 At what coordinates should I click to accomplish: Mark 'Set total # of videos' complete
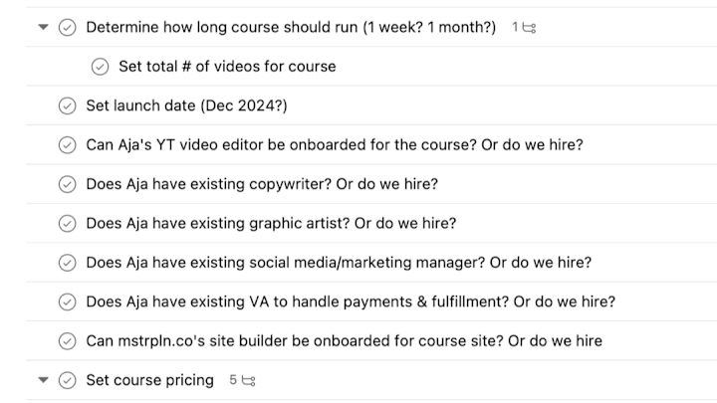pyautogui.click(x=100, y=67)
